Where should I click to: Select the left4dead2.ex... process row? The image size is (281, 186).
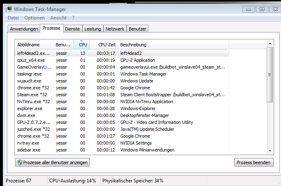pos(122,53)
